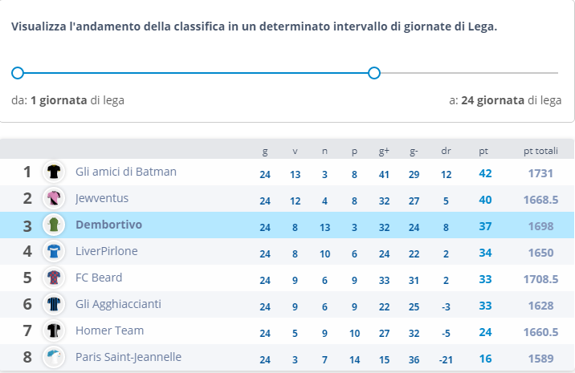Click the pink jersey icon of Jewventus
This screenshot has height=373, width=575.
coord(54,198)
